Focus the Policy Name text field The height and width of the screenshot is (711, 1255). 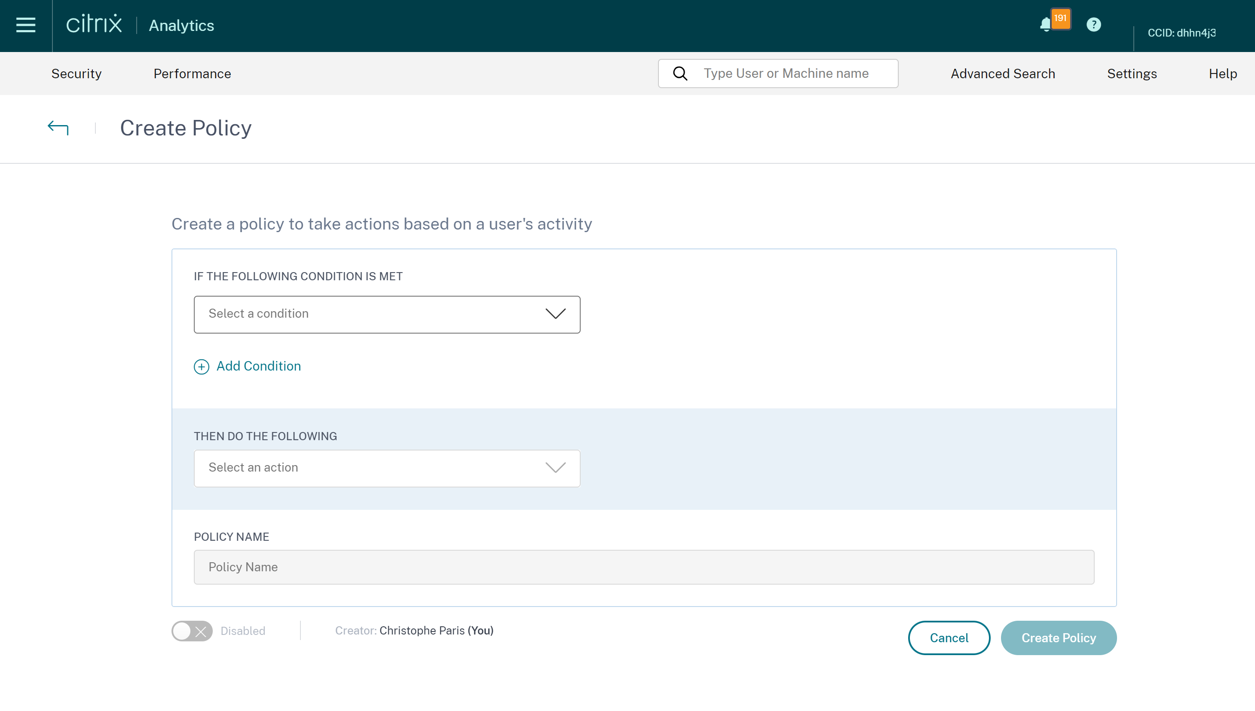[x=643, y=567]
